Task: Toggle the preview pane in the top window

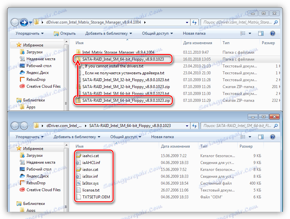Action: coord(261,33)
